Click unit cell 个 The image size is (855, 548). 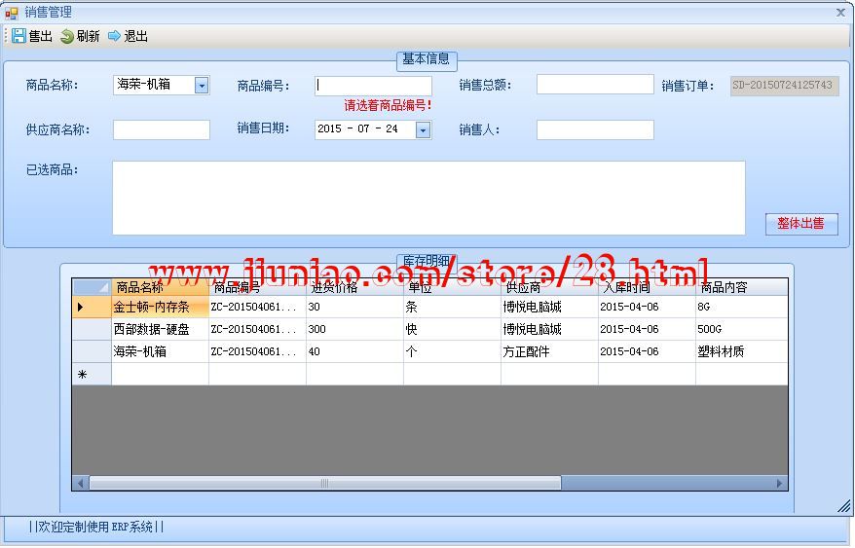click(x=452, y=351)
